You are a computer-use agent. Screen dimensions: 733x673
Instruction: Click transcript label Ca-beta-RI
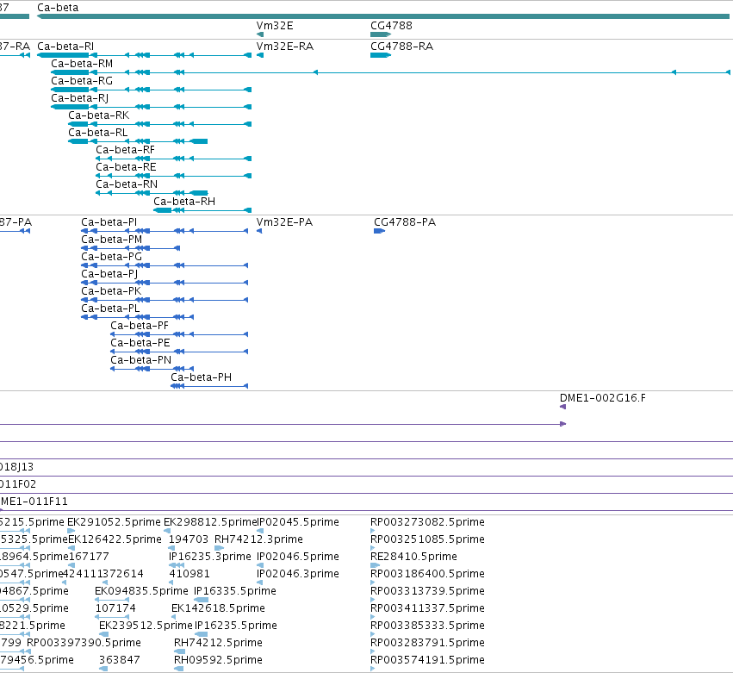(65, 47)
